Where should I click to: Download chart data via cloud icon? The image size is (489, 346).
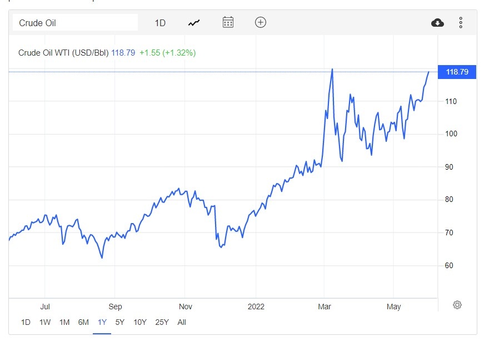pyautogui.click(x=437, y=23)
